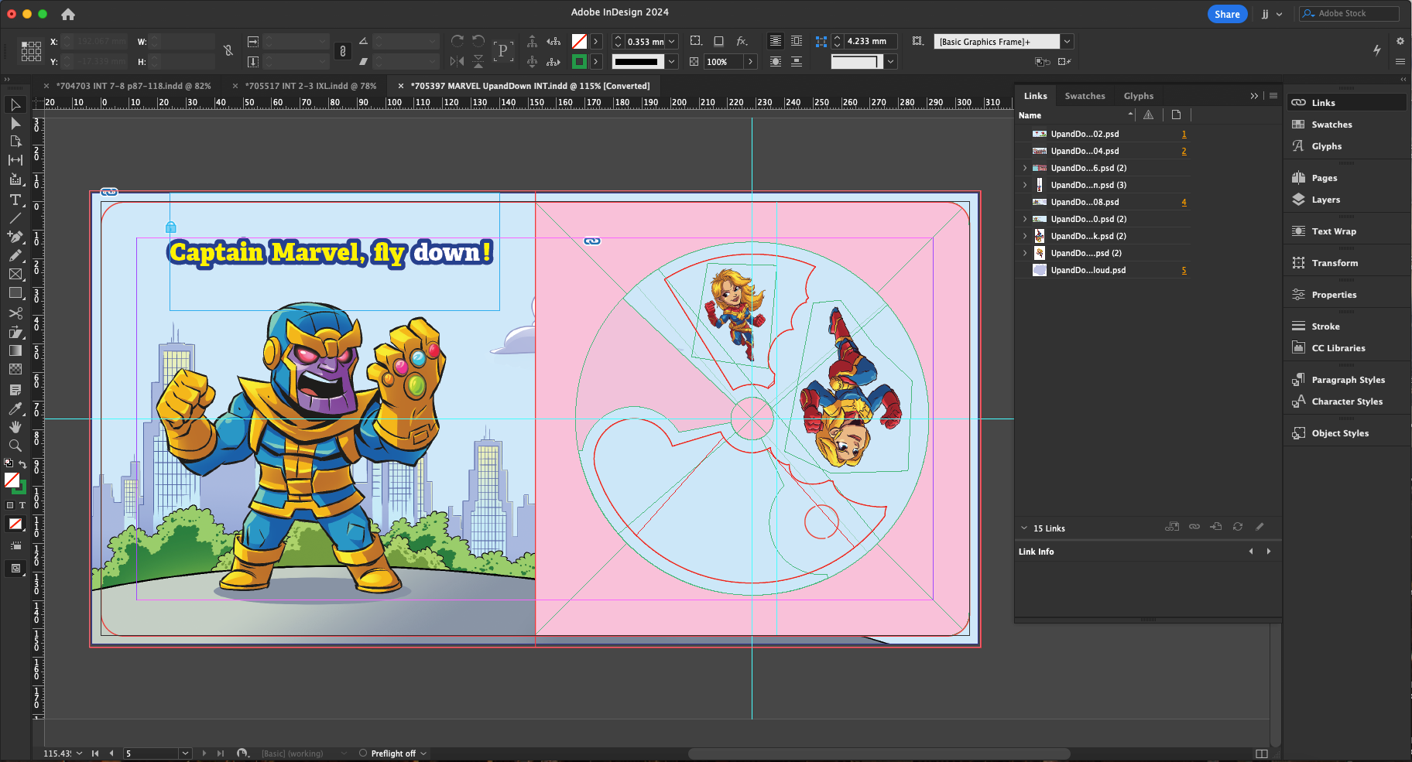Switch to 705517 INT 2-3 IXL document tab

click(x=310, y=86)
